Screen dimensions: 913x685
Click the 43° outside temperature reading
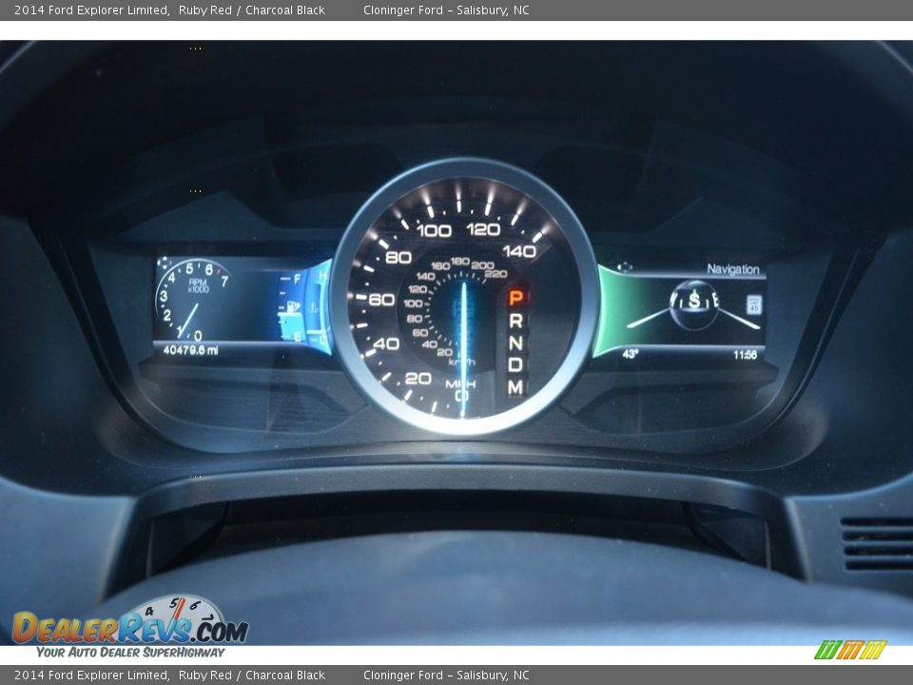pos(630,355)
